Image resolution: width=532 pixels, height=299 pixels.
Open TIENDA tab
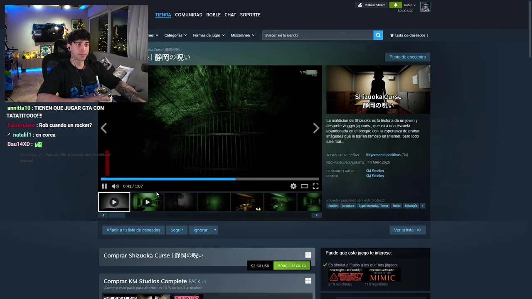tap(163, 15)
